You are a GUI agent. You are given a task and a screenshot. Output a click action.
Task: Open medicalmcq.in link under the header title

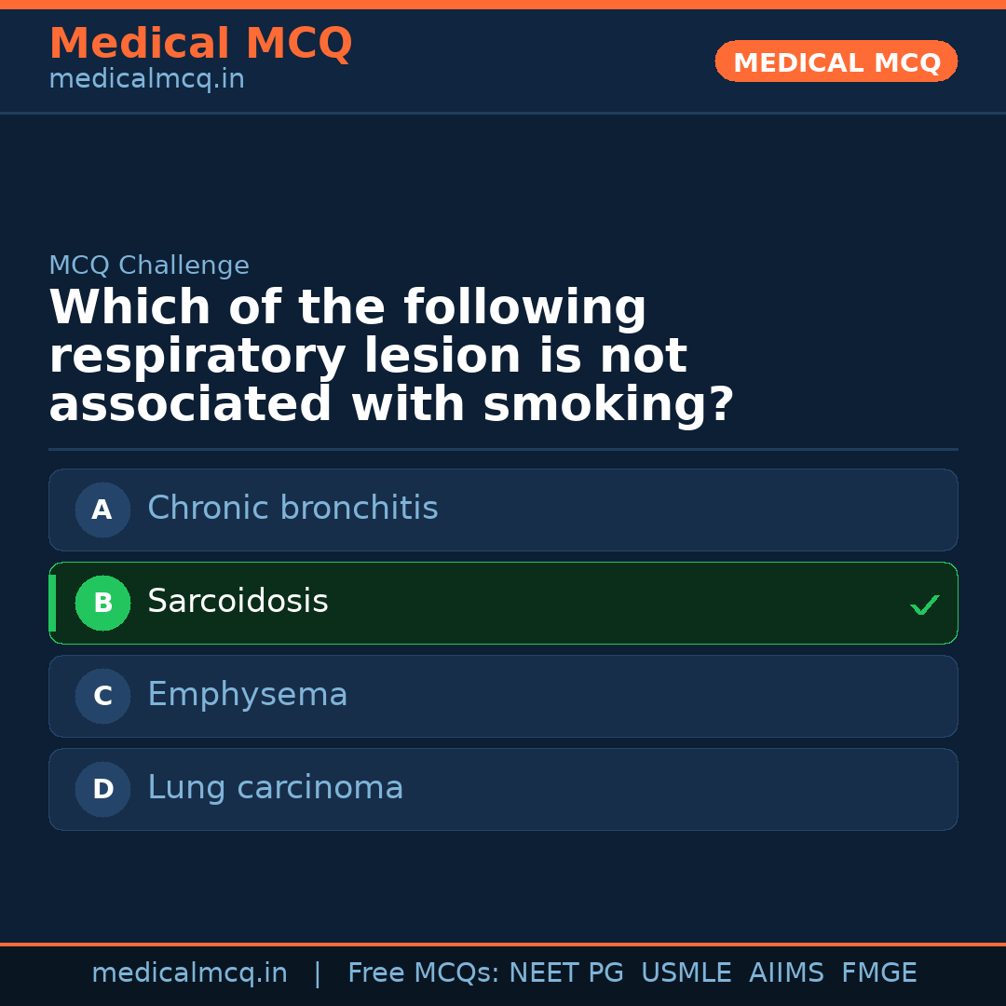point(146,80)
